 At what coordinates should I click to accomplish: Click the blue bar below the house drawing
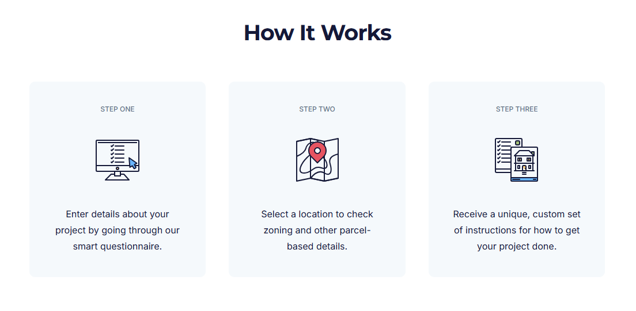tap(524, 179)
